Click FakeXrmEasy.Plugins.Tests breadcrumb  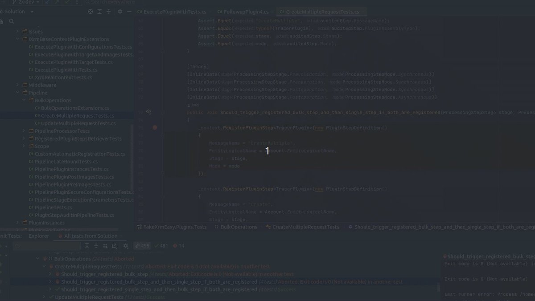171,227
